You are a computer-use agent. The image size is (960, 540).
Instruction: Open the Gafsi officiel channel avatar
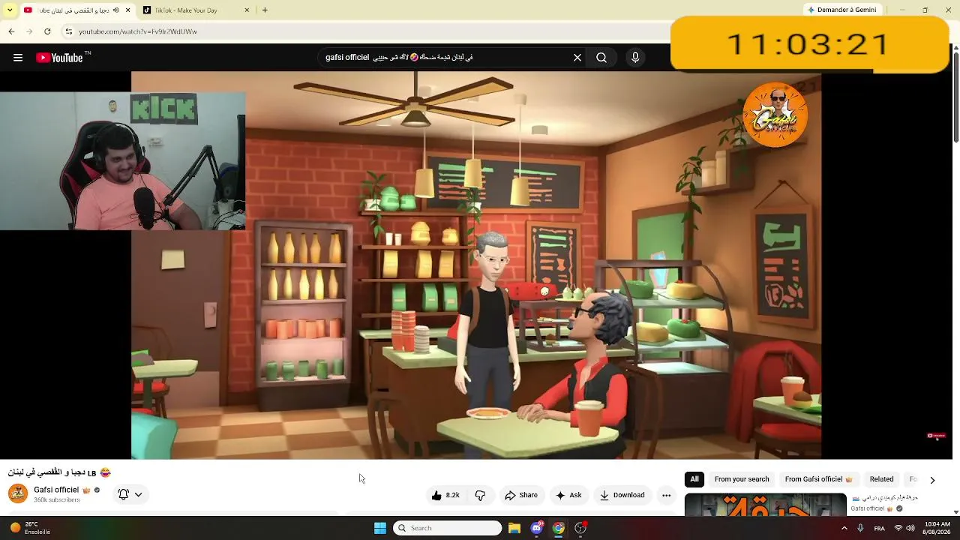18,493
